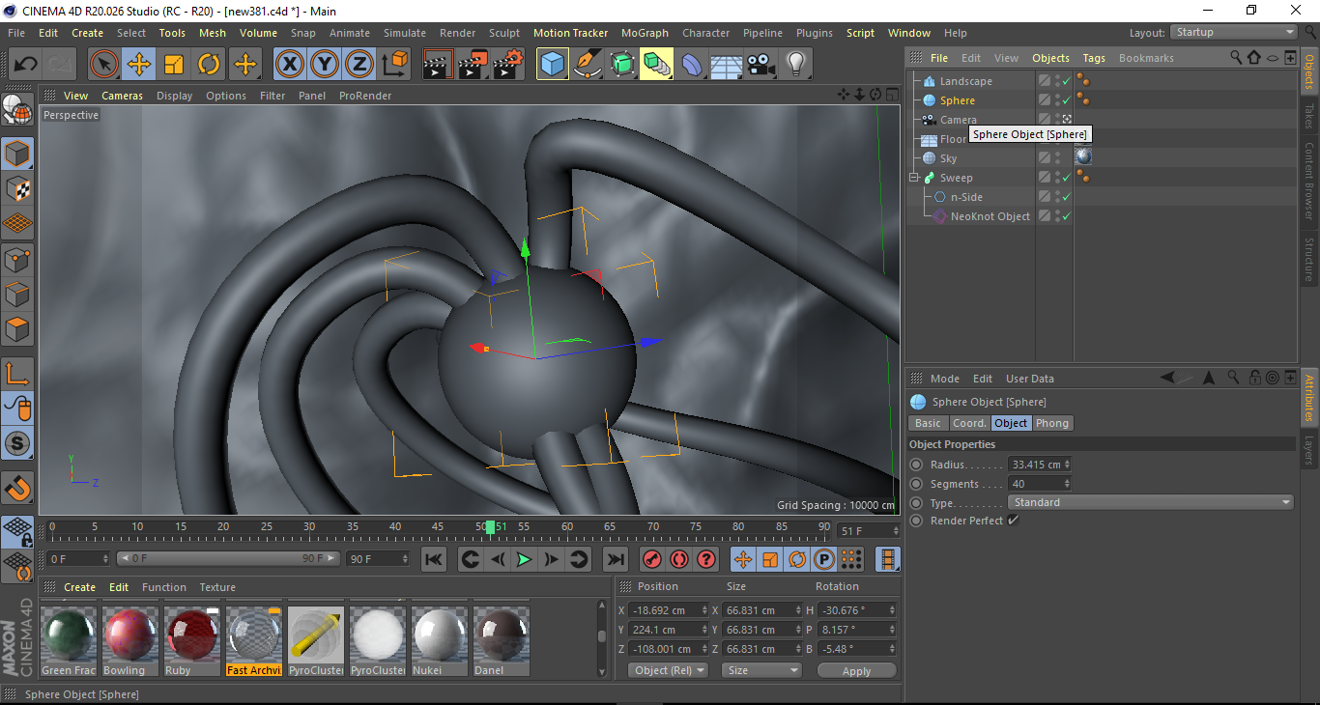Image resolution: width=1320 pixels, height=705 pixels.
Task: Toggle Z axis lock
Action: click(359, 65)
